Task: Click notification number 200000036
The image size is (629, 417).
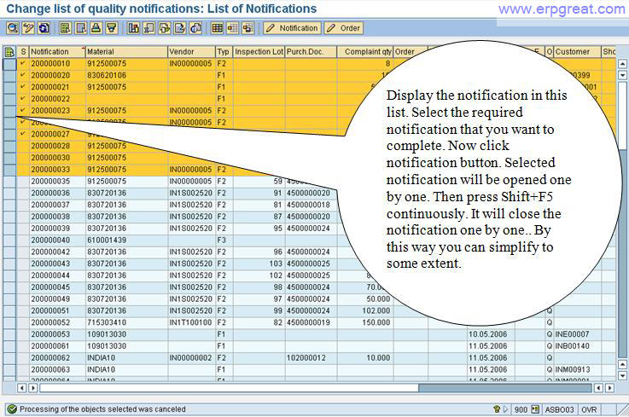Action: tap(50, 194)
